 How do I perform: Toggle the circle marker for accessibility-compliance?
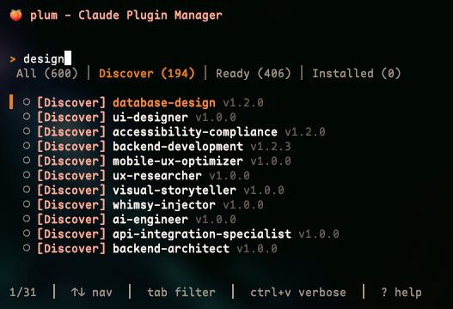tap(27, 131)
